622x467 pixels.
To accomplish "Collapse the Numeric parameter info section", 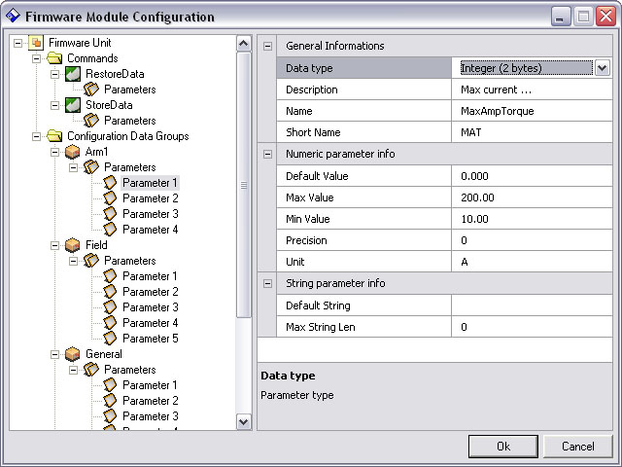I will pyautogui.click(x=269, y=154).
